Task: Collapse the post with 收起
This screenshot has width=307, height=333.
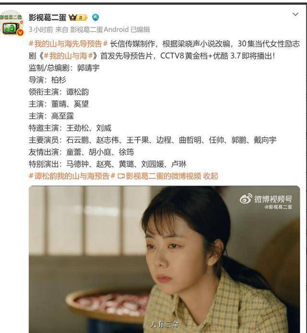Action: 211,176
